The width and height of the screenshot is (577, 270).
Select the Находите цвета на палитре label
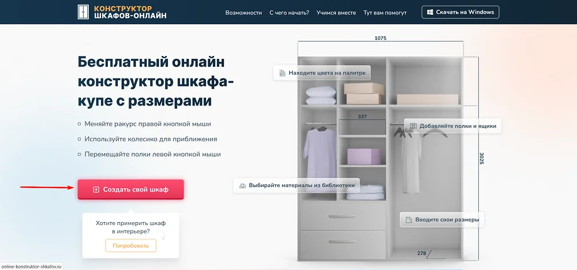click(327, 73)
